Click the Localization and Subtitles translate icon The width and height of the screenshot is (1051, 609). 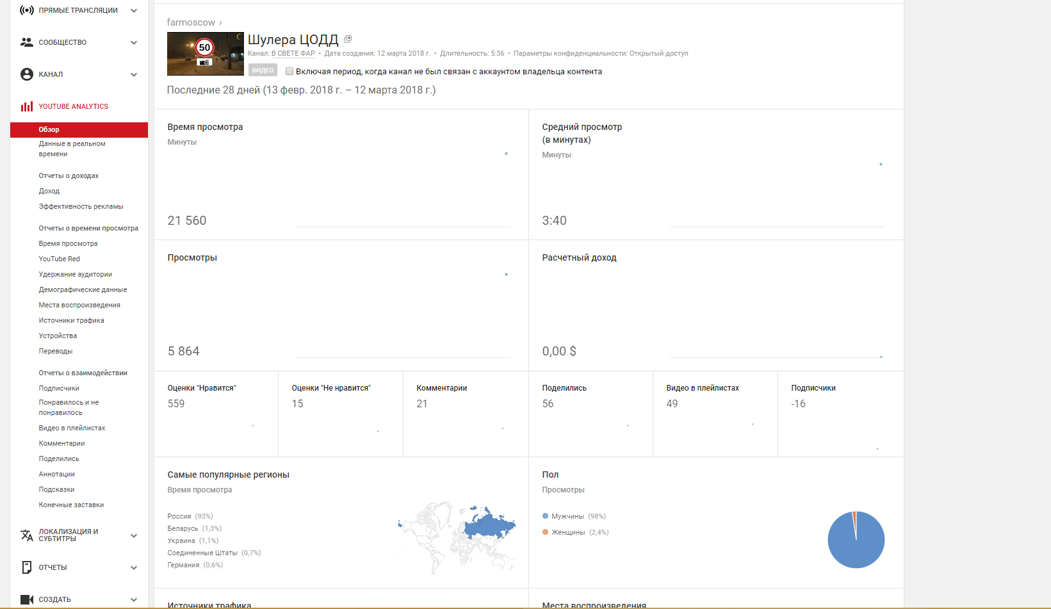click(27, 535)
